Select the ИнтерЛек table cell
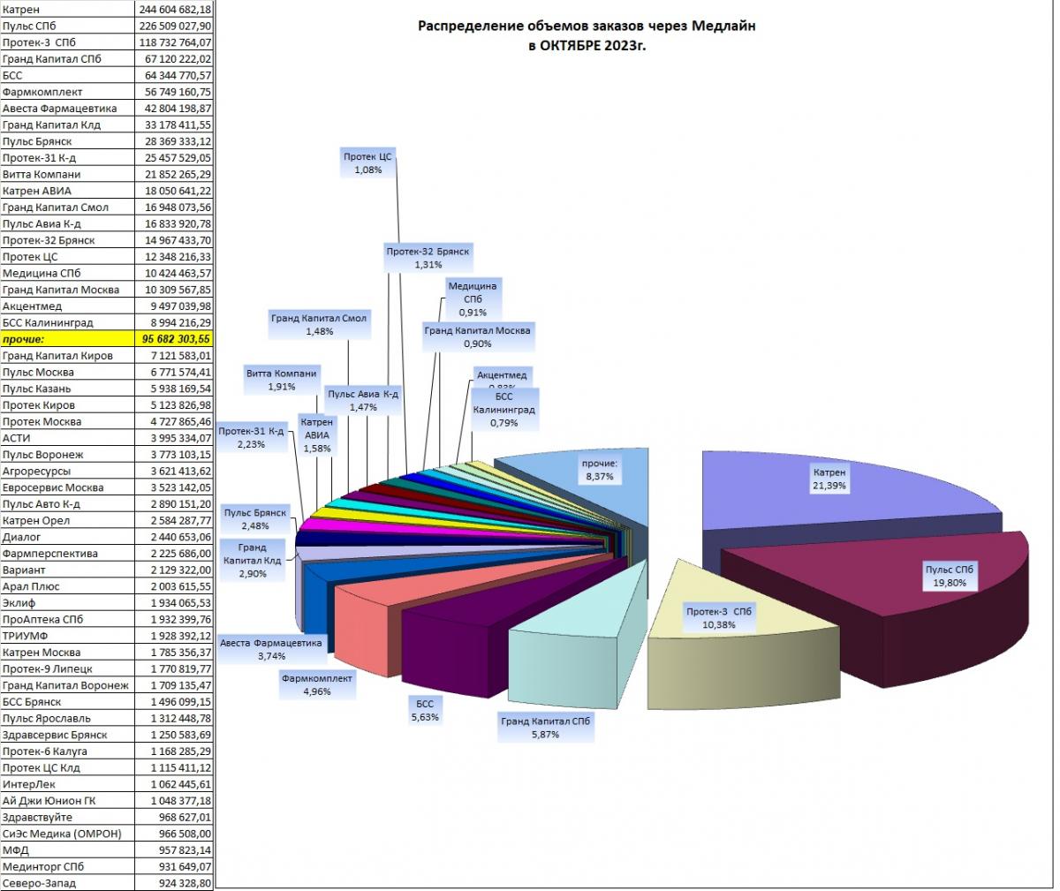Screen dimensions: 1060x891 pos(68,784)
